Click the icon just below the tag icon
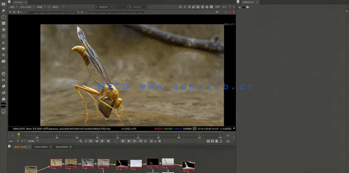349x173 pixels. click(x=3, y=93)
